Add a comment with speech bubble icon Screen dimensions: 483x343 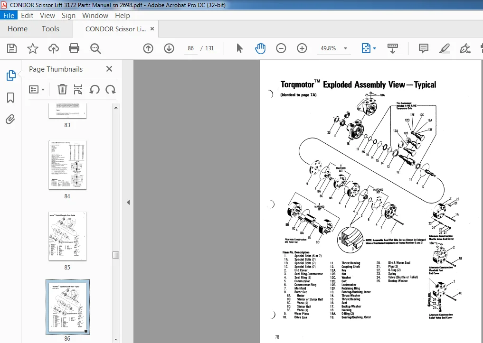coord(424,48)
